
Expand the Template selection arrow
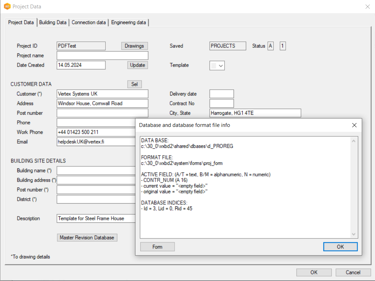tap(221, 65)
